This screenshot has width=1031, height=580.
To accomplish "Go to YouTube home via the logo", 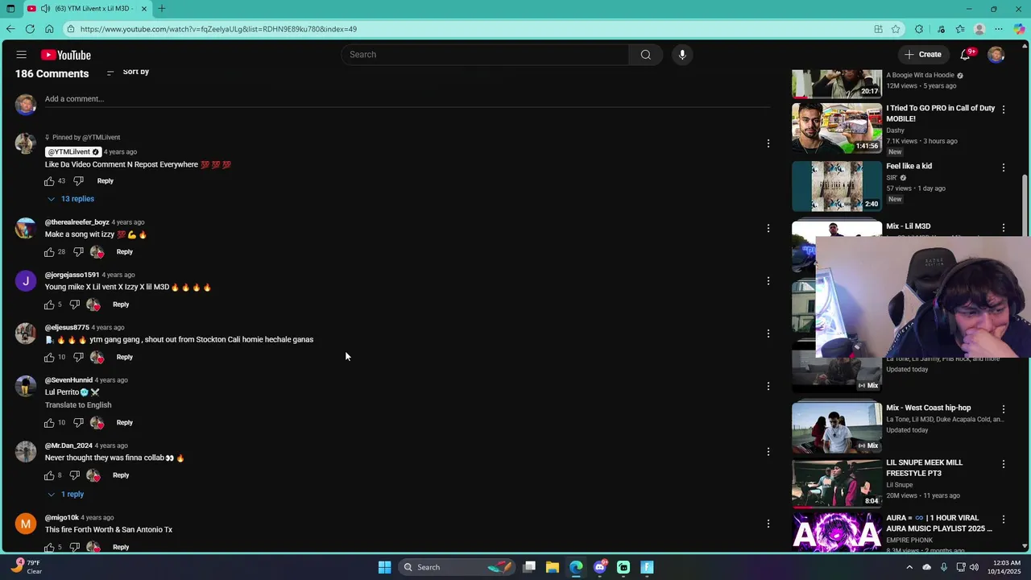I will click(x=66, y=55).
